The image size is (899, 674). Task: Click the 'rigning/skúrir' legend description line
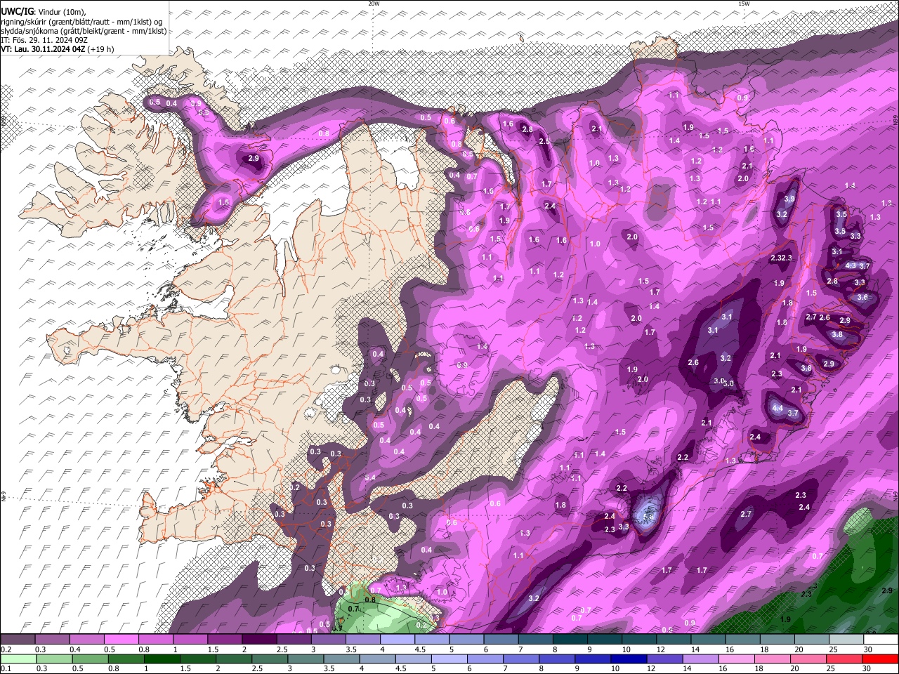pos(83,22)
